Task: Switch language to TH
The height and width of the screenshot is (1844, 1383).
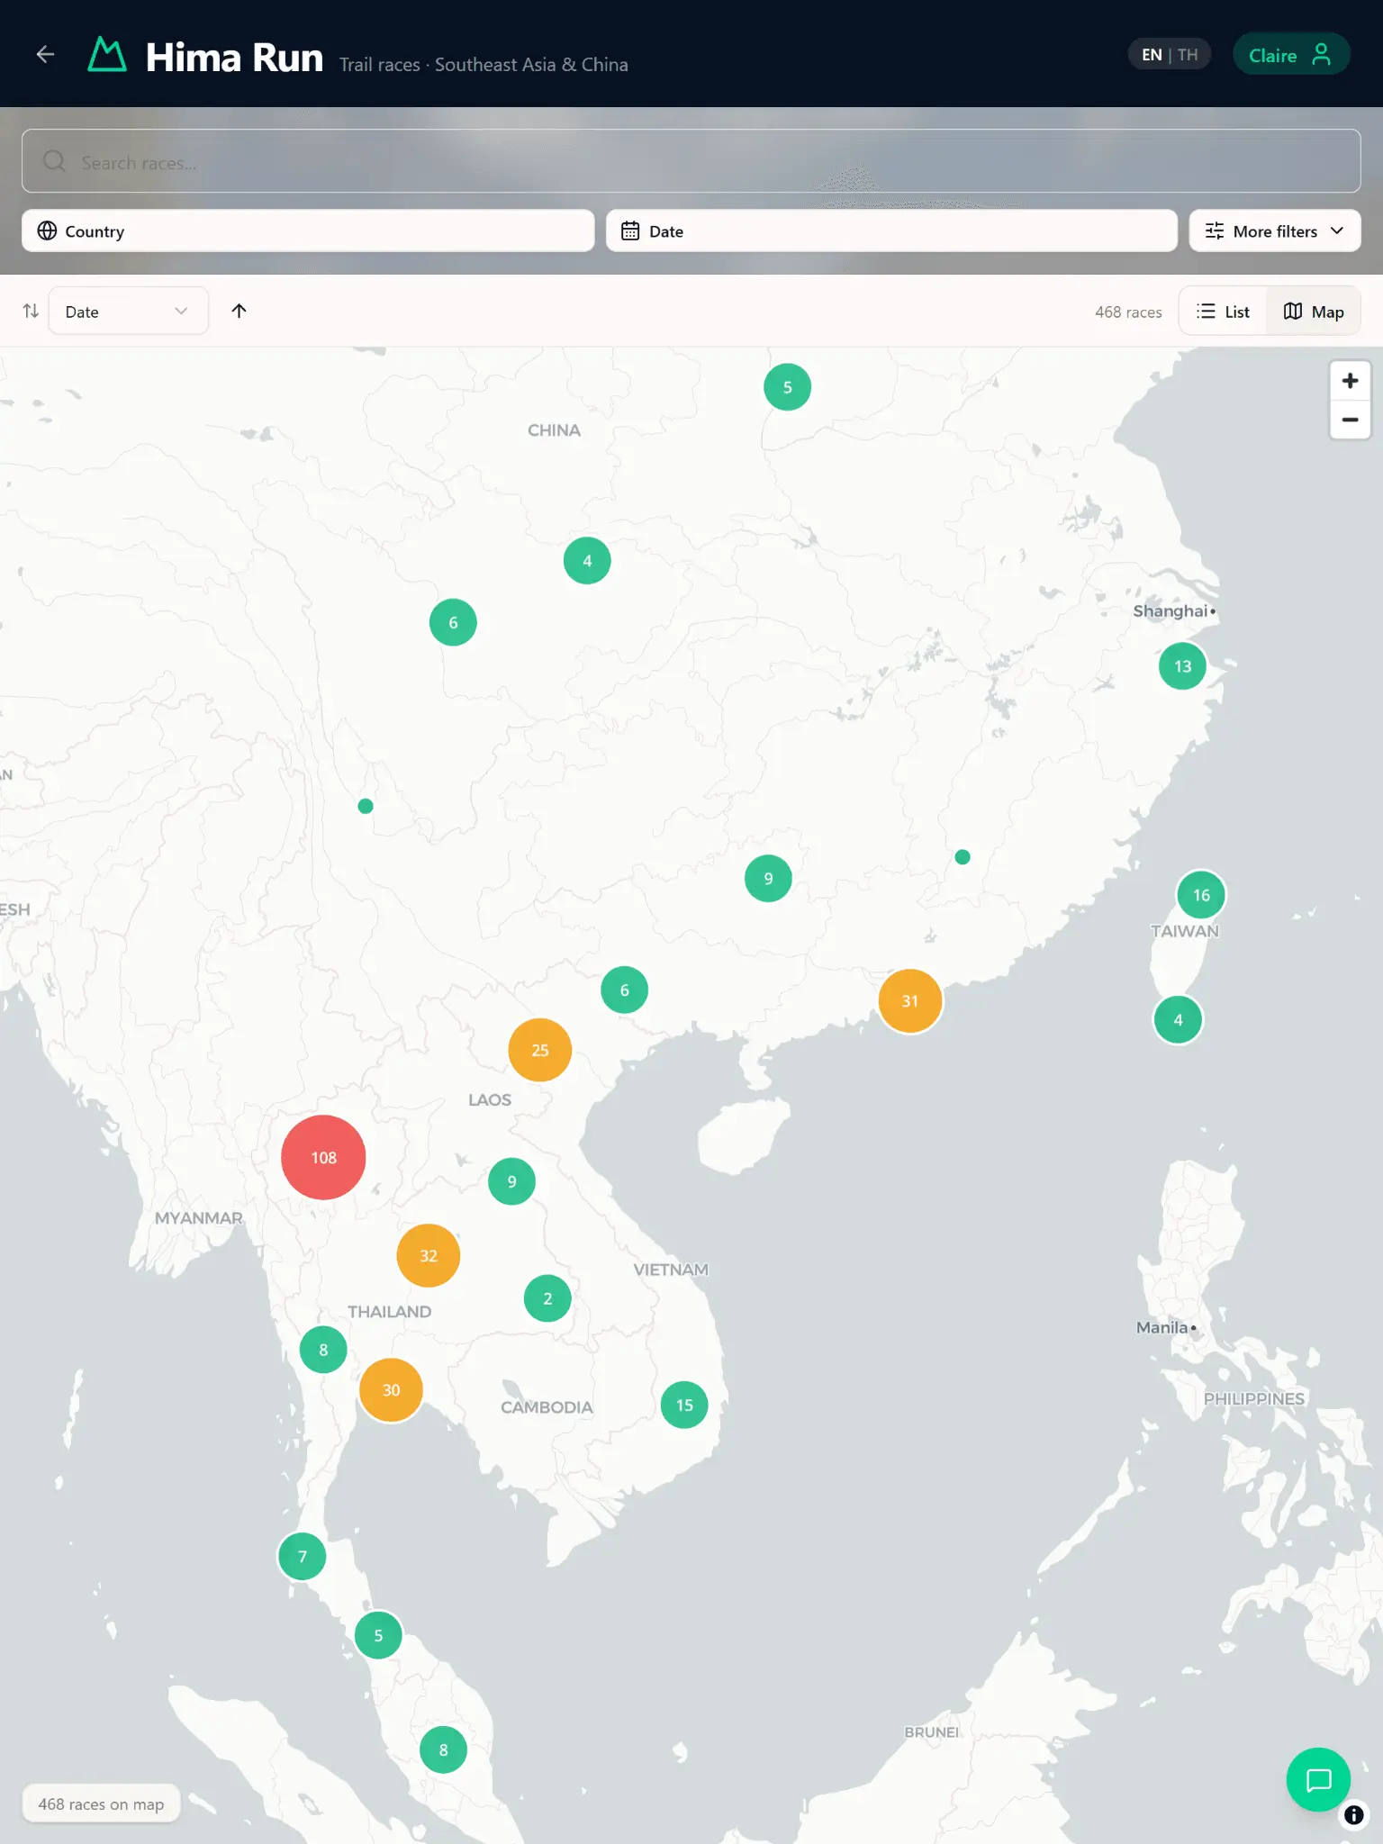Action: (x=1188, y=55)
